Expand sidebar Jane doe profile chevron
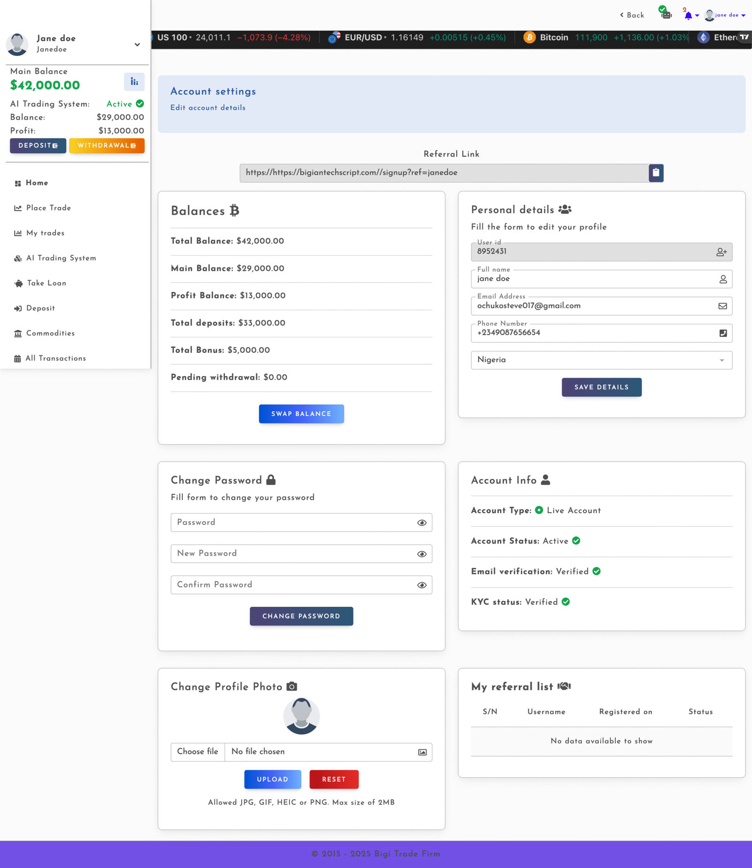 137,45
